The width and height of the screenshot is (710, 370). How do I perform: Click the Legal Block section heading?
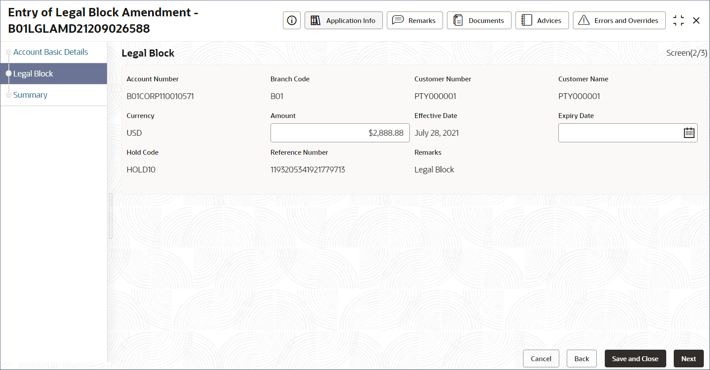tap(148, 53)
